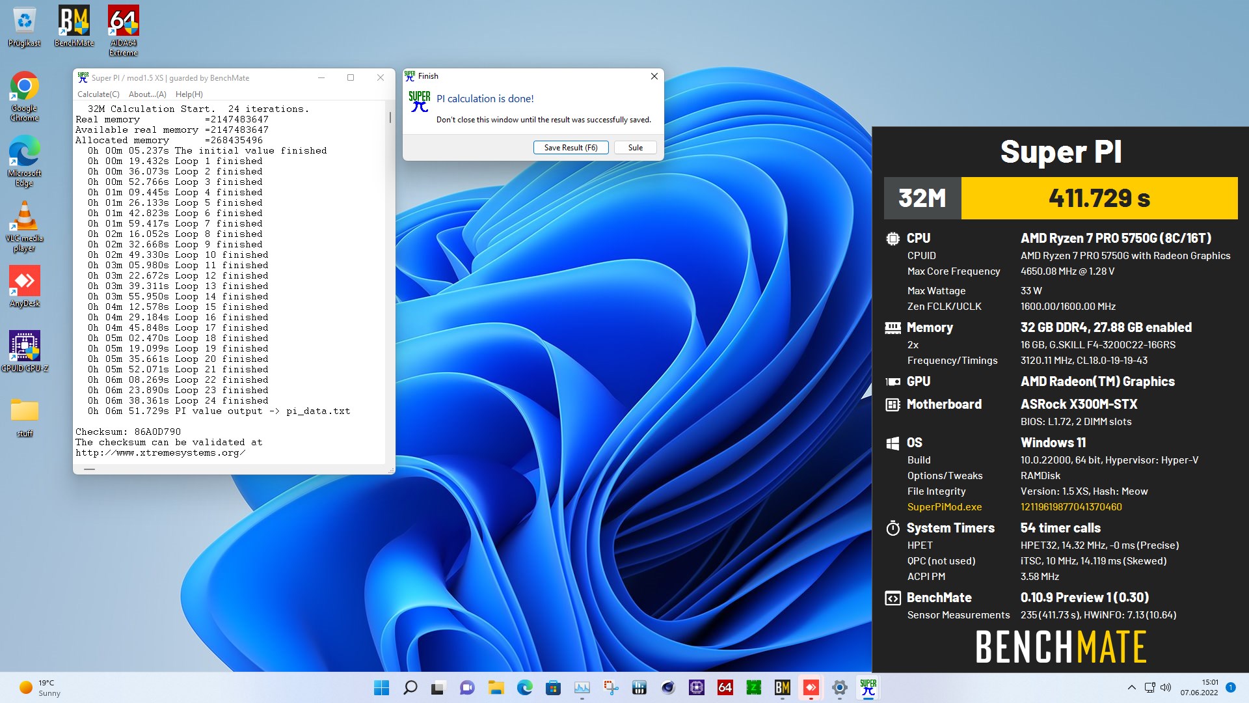
Task: Switch to Task Manager on the taskbar
Action: click(x=582, y=687)
